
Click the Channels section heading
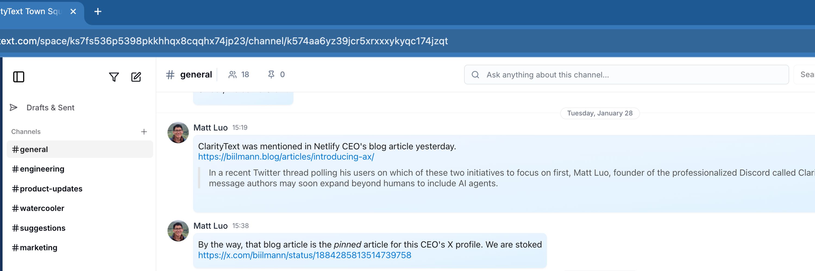(x=26, y=131)
